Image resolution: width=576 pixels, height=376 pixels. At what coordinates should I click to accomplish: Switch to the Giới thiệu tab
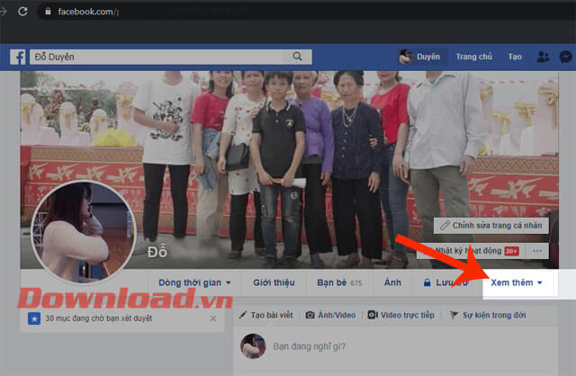[274, 282]
